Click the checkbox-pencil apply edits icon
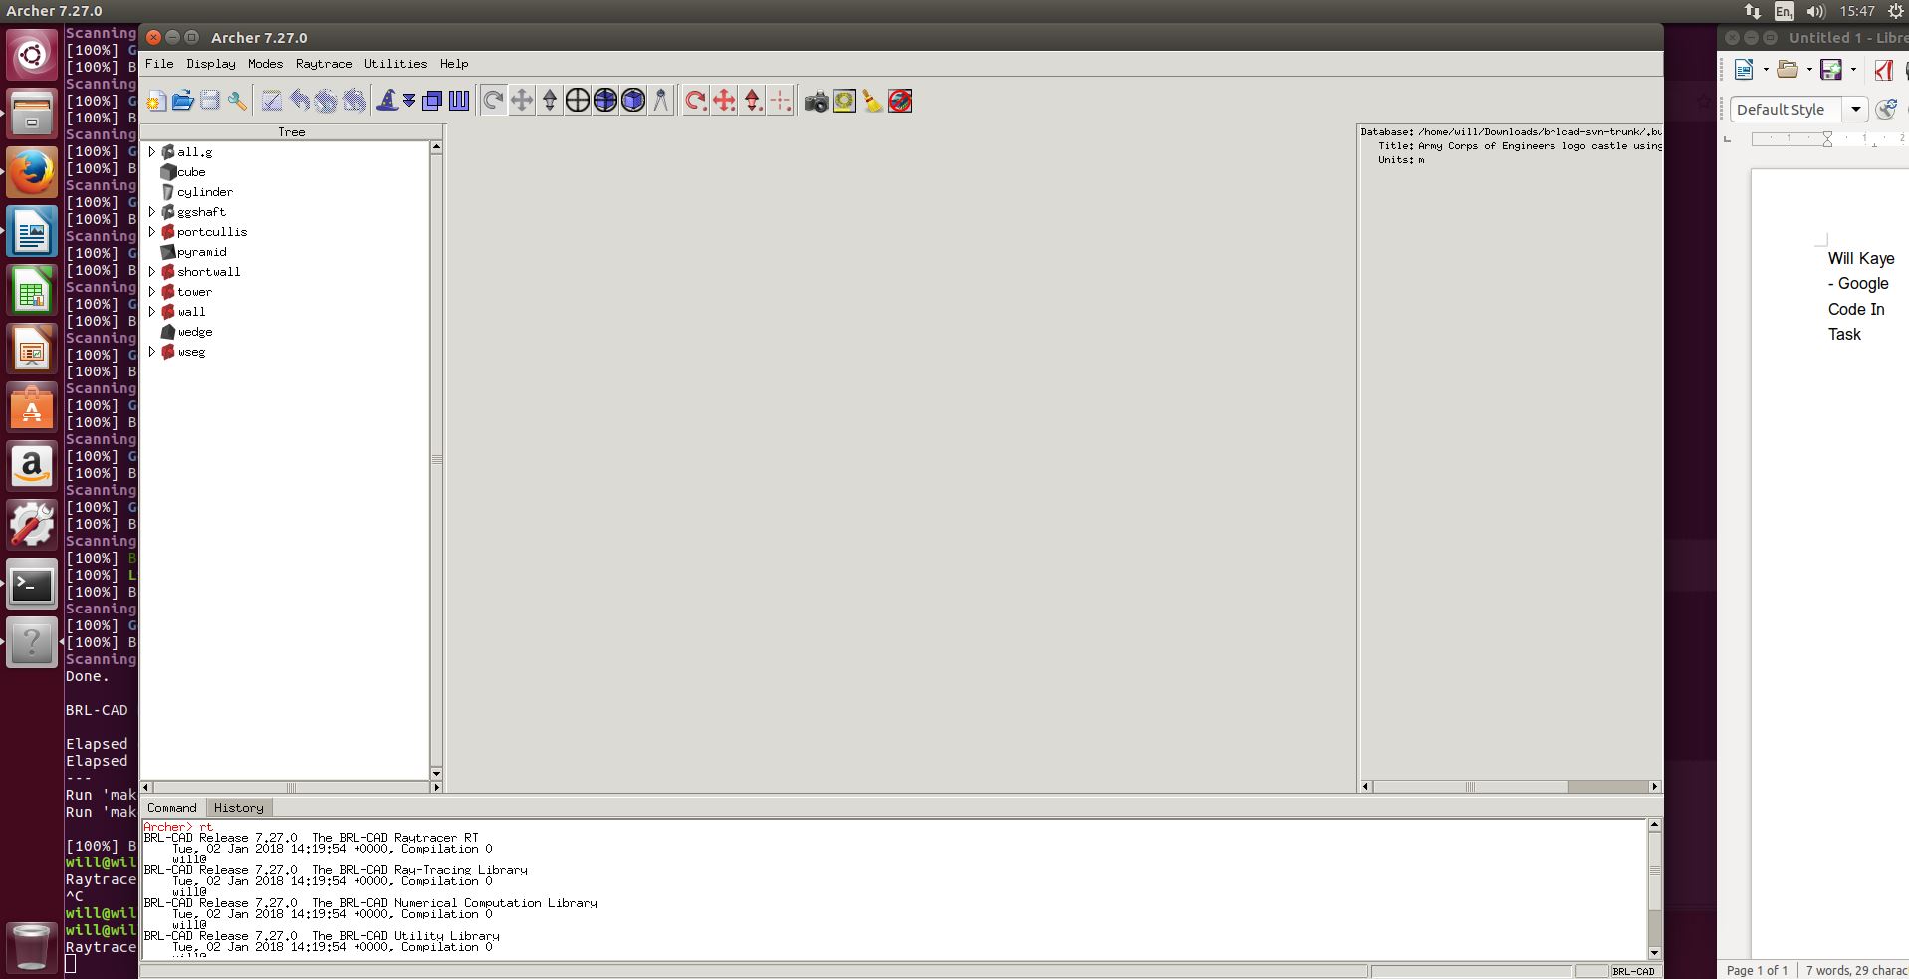 point(271,101)
